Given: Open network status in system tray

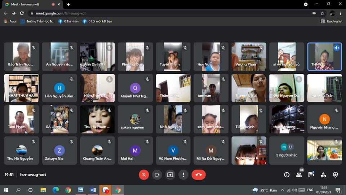Looking at the screenshot, I should click(289, 190).
